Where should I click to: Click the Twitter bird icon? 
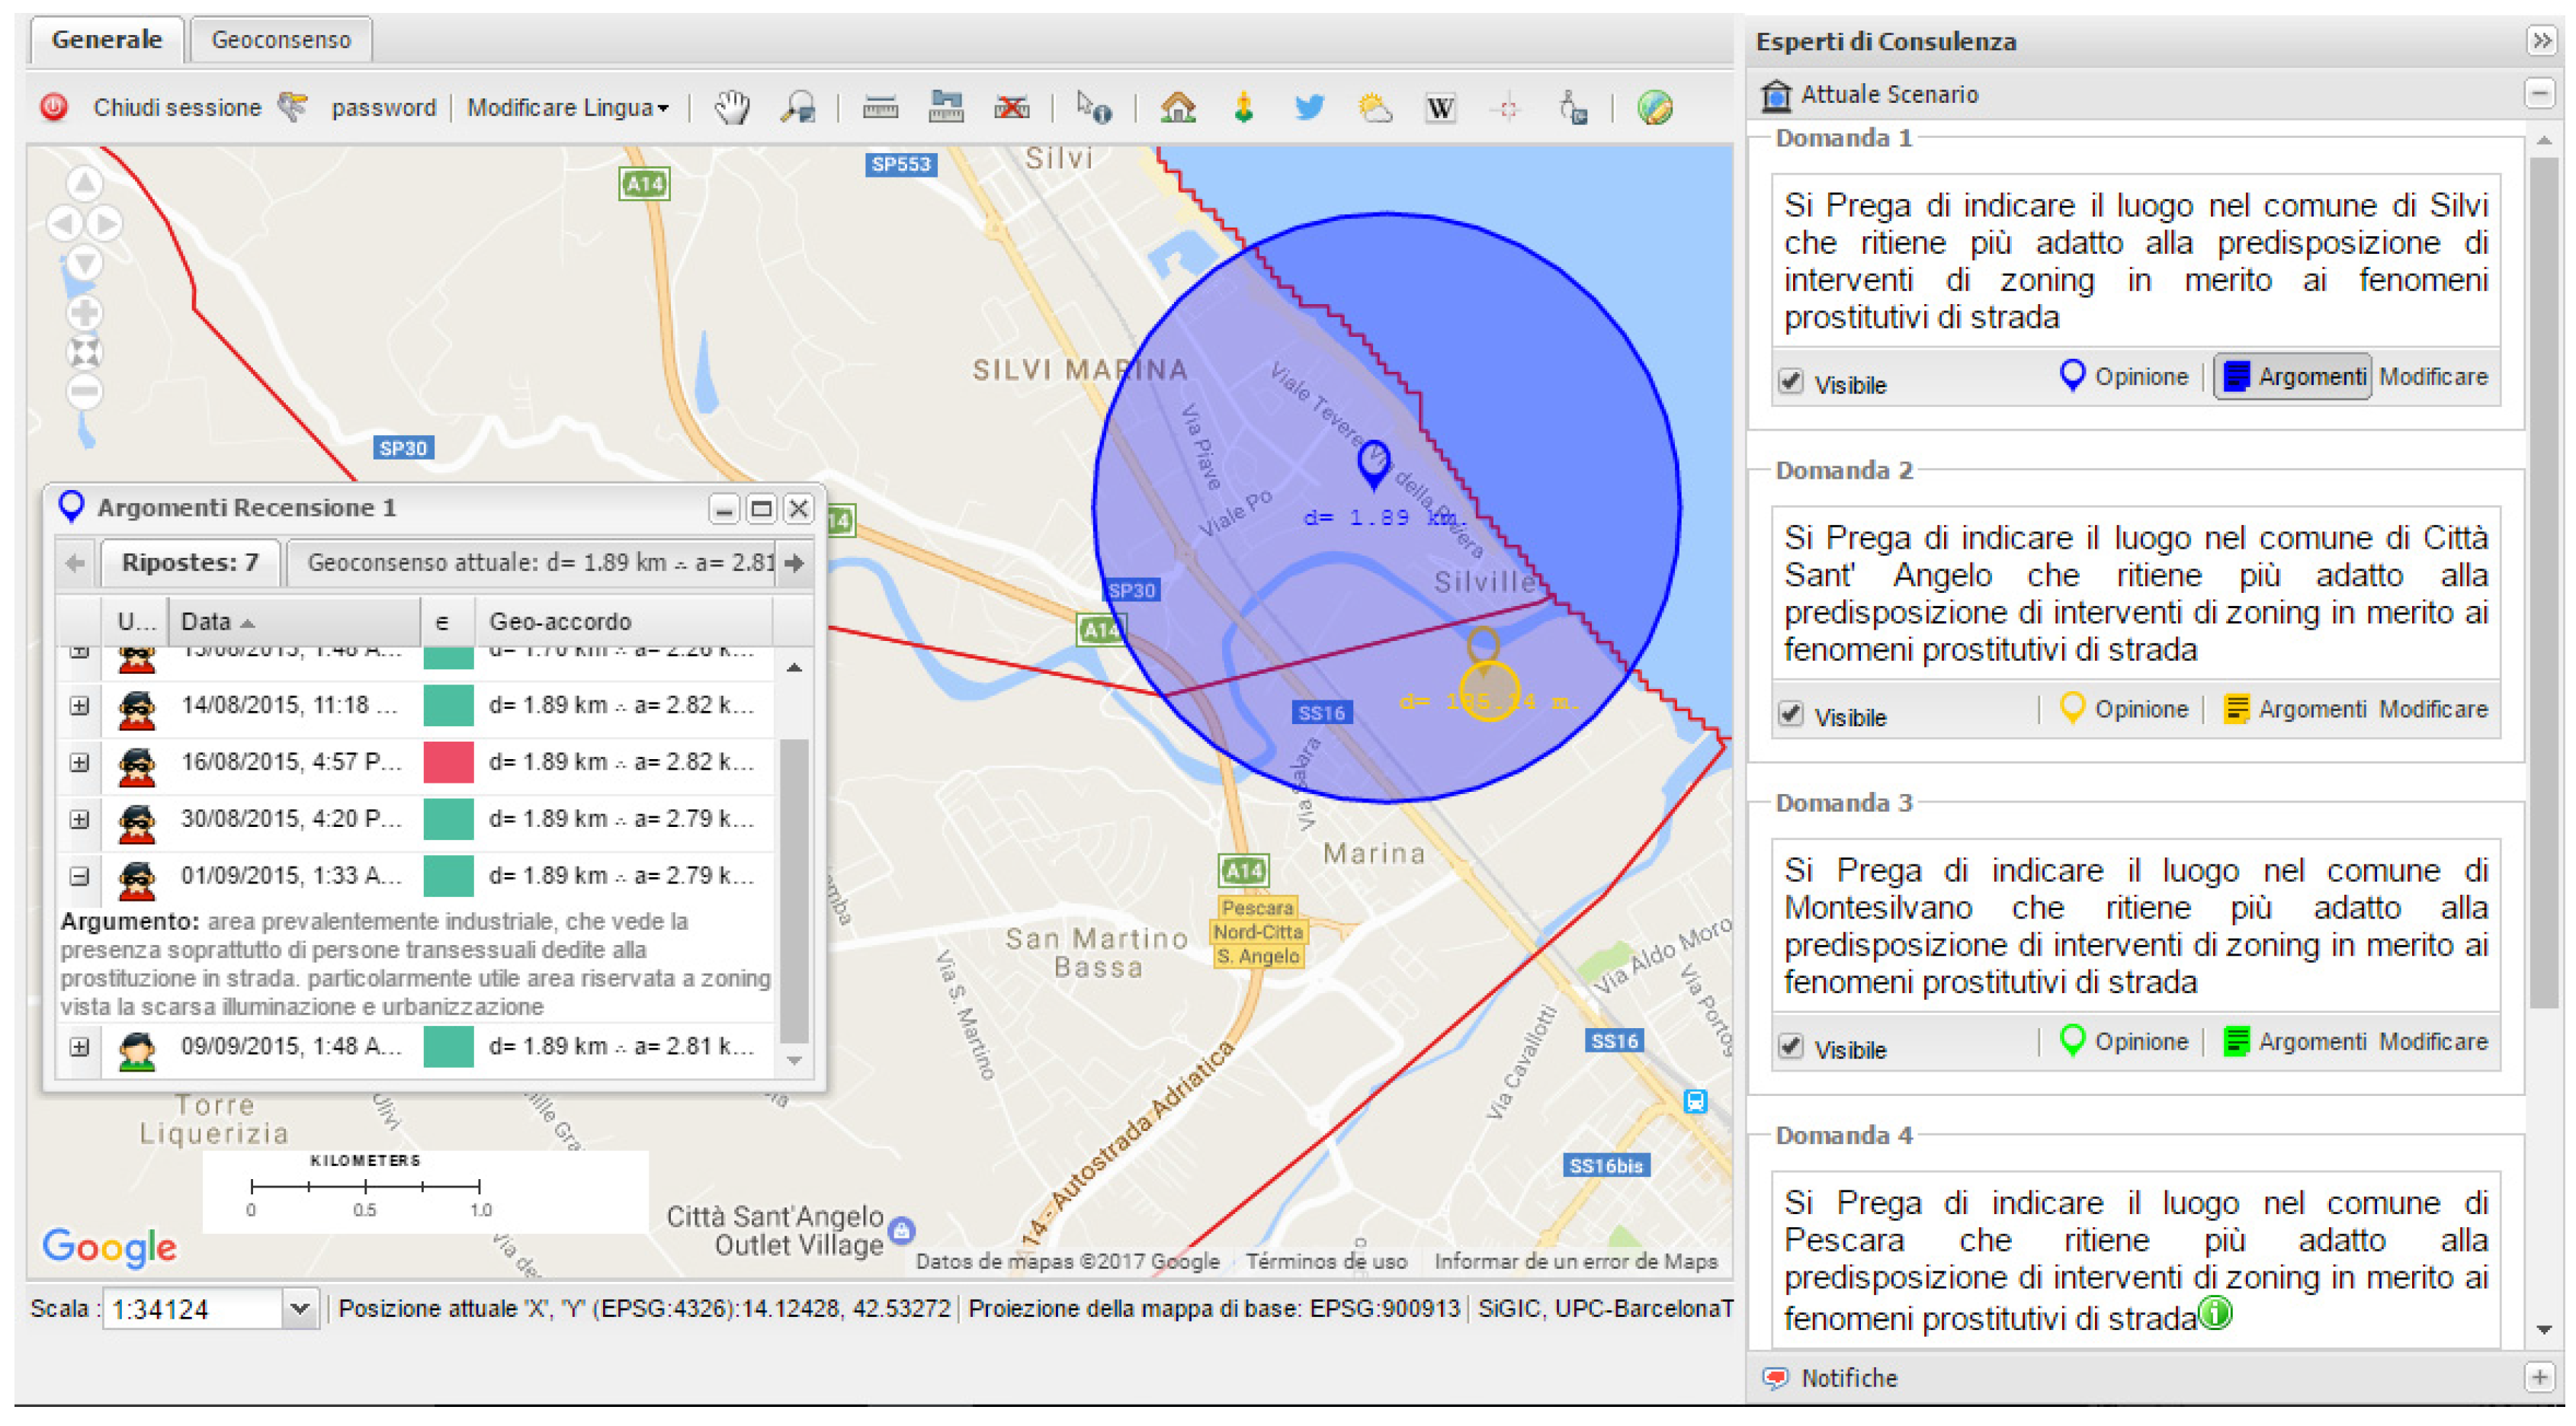click(x=1308, y=107)
